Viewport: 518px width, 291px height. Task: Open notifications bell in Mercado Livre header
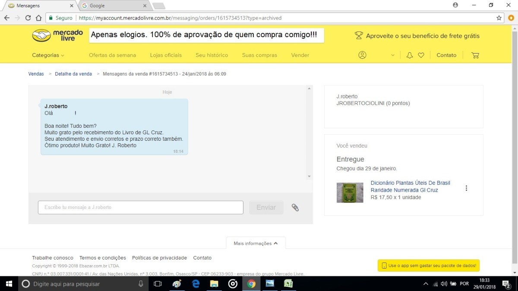[x=410, y=55]
